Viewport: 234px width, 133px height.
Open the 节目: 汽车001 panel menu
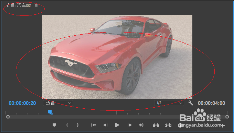pos(36,5)
